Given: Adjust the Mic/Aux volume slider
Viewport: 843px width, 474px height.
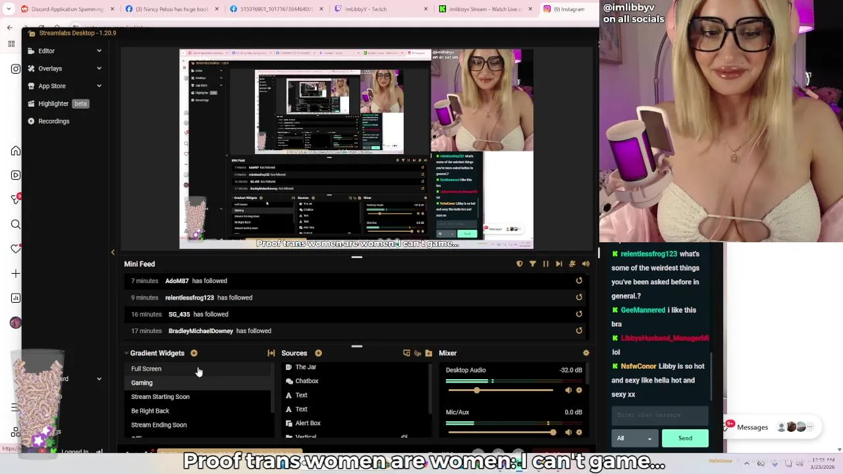Looking at the screenshot, I should (501, 433).
